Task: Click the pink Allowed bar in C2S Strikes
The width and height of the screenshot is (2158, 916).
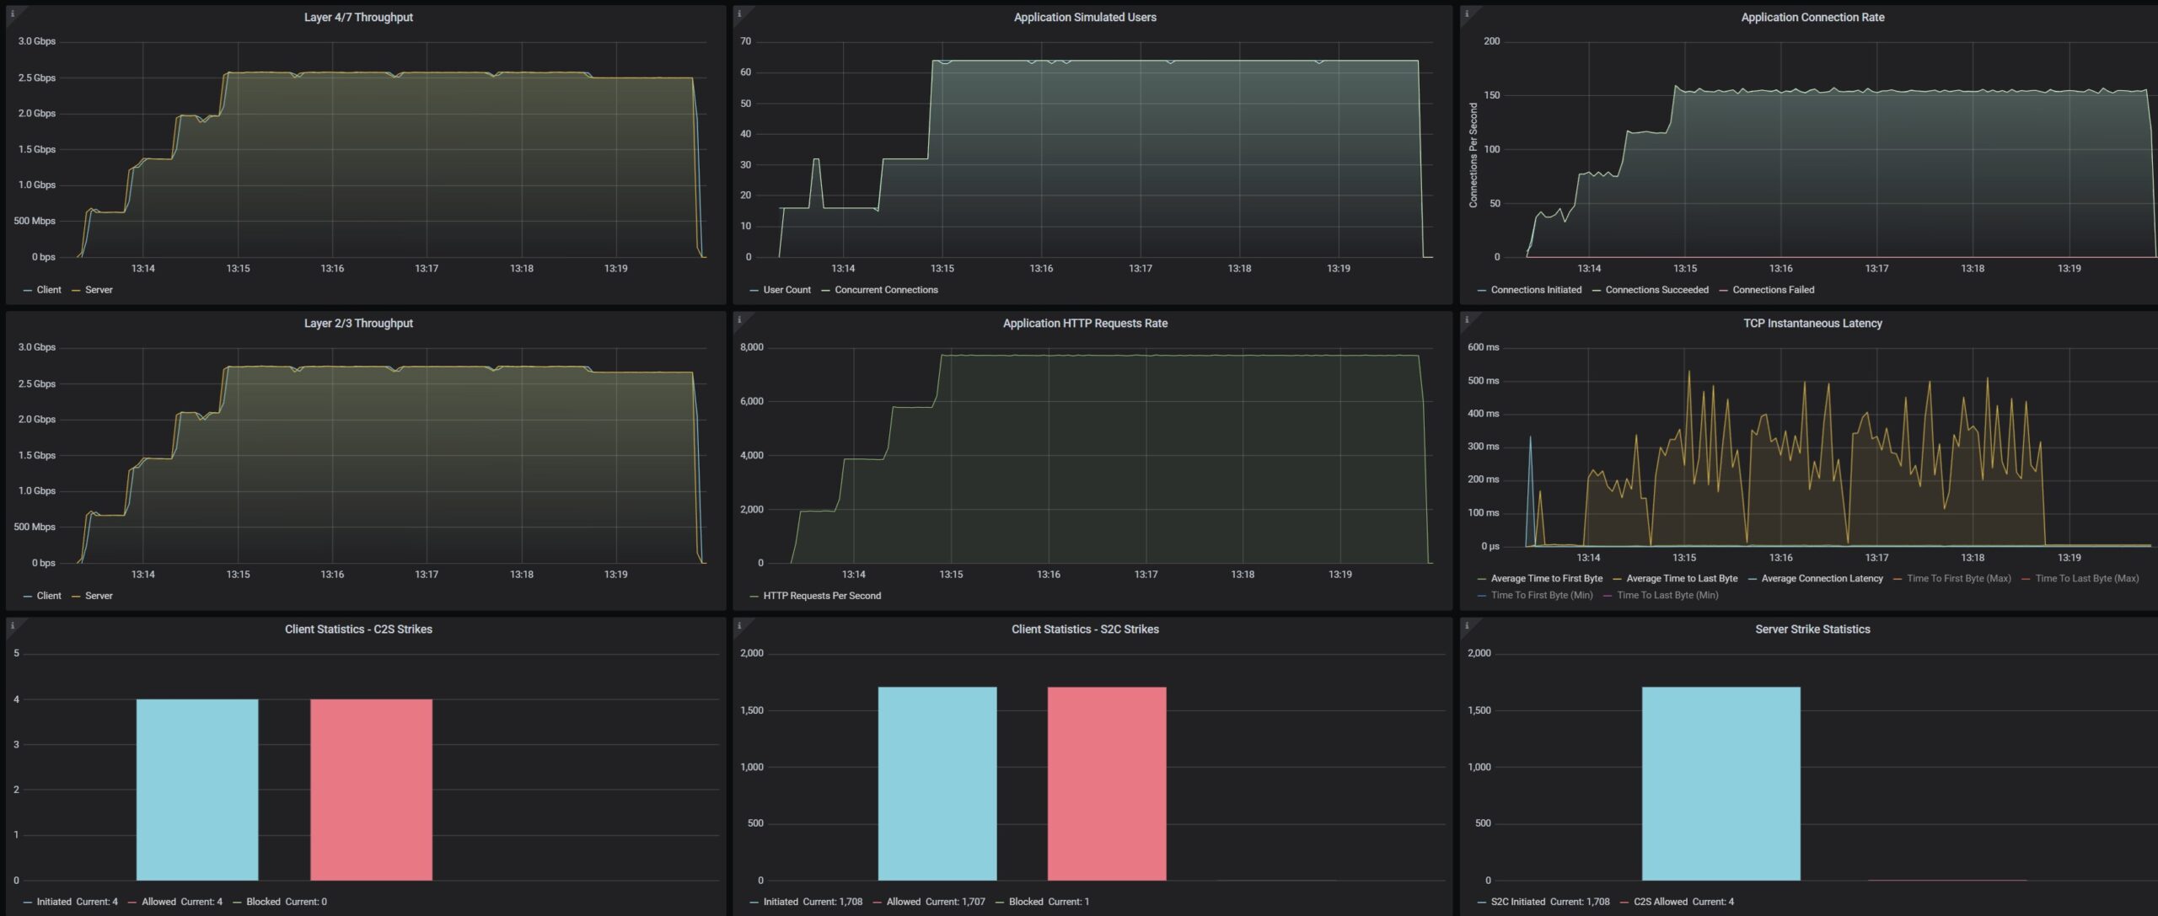Action: coord(371,790)
